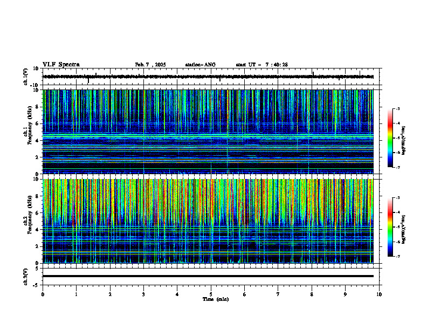Click the "-7" tick on ch.2 colorbar
Image resolution: width=427 pixels, height=330 pixels.
point(398,256)
